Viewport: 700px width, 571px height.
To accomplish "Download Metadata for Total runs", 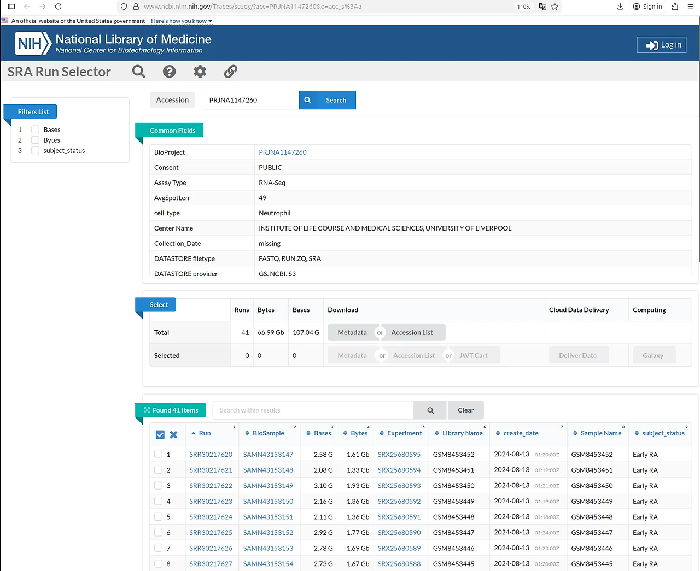I will coord(352,332).
